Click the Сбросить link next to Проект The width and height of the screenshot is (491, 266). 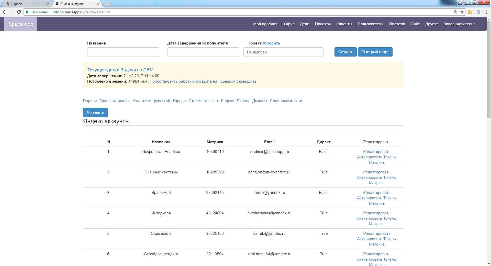coord(271,43)
